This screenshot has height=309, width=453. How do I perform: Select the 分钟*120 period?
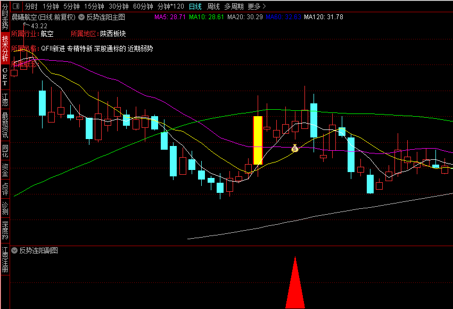tap(171, 6)
